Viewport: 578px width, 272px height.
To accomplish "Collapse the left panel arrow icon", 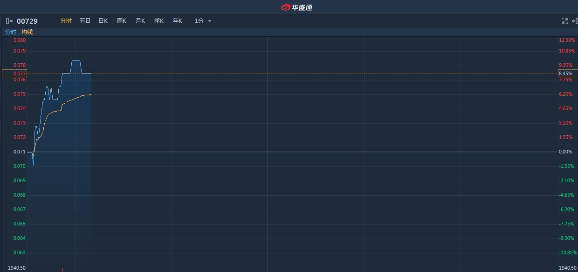I will 9,21.
